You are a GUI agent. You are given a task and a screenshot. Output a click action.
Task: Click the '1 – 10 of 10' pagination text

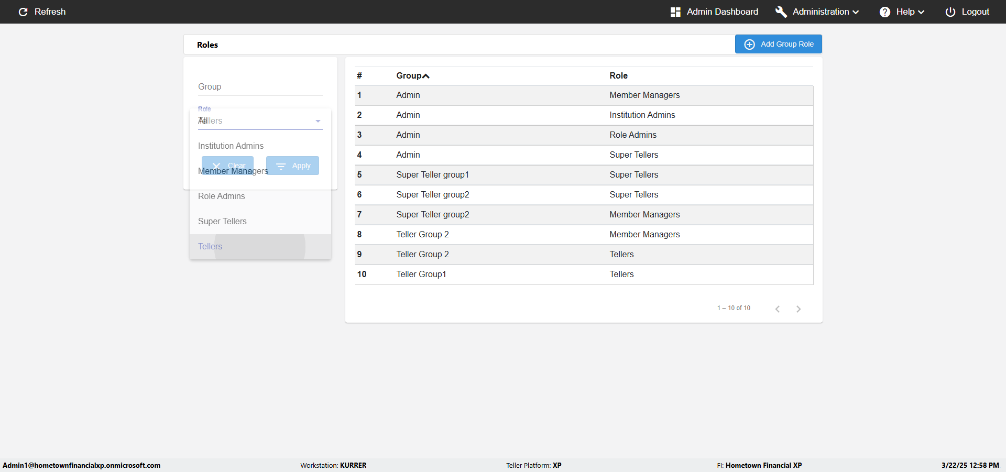pyautogui.click(x=734, y=308)
